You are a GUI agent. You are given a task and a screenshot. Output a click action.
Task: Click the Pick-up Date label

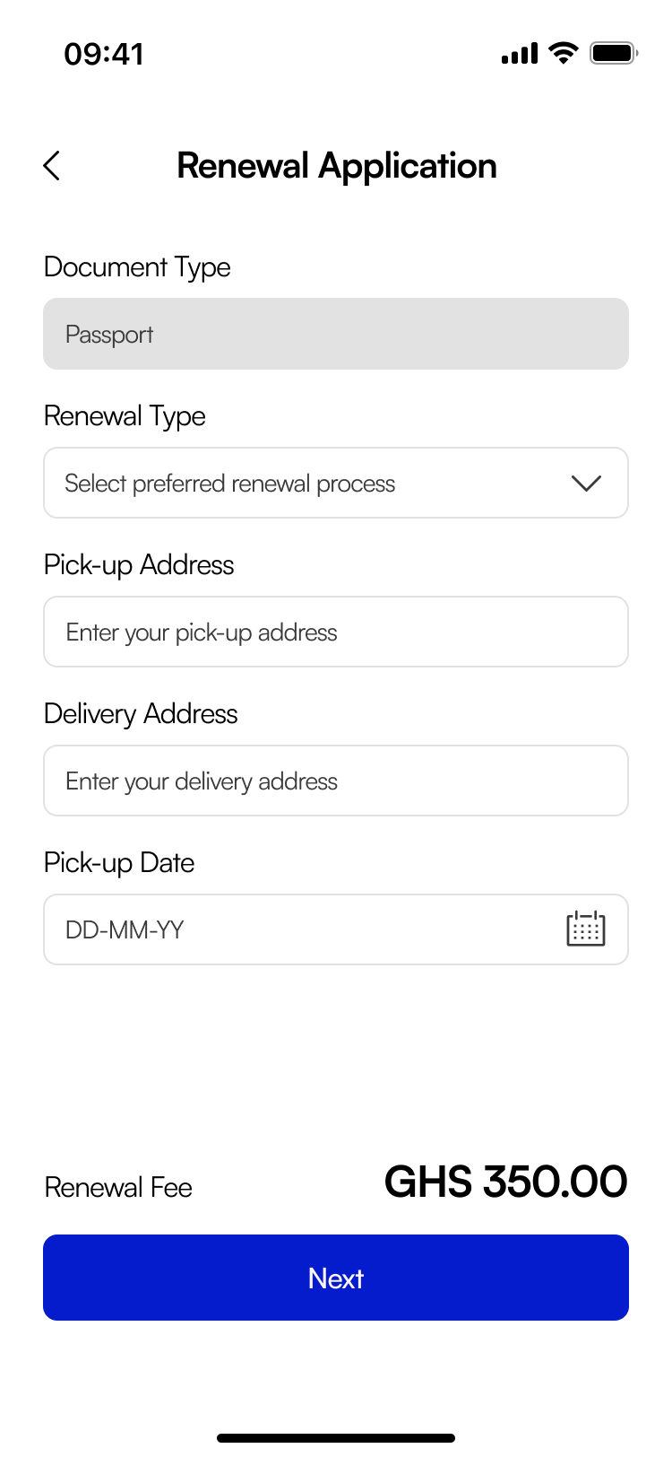coord(119,863)
